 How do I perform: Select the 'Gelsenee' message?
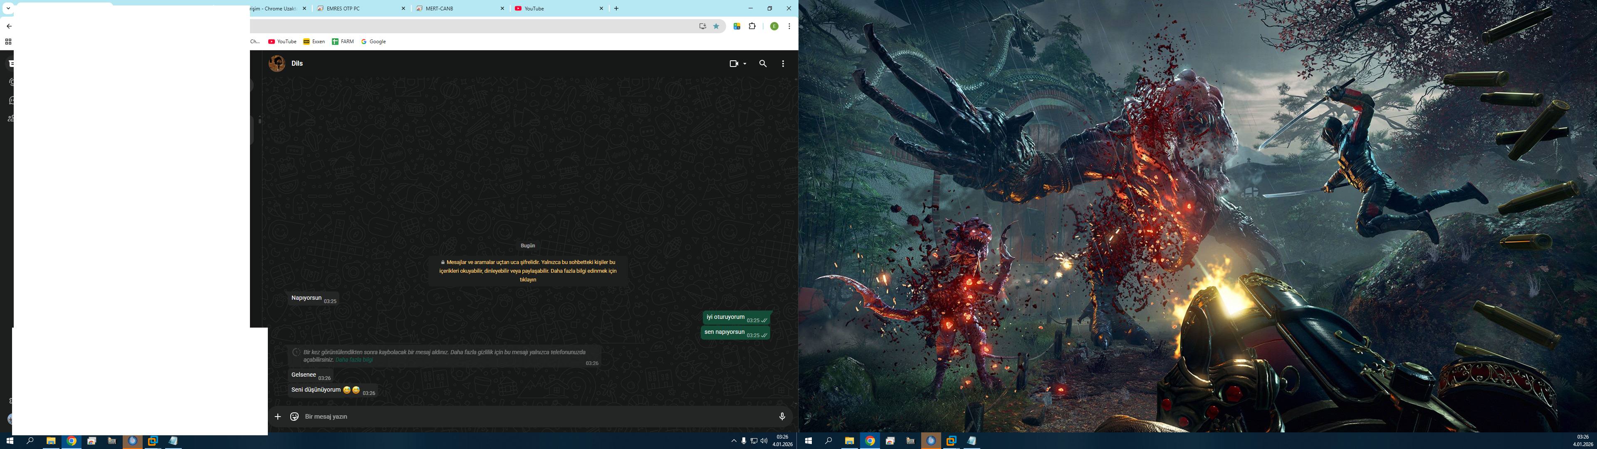311,376
